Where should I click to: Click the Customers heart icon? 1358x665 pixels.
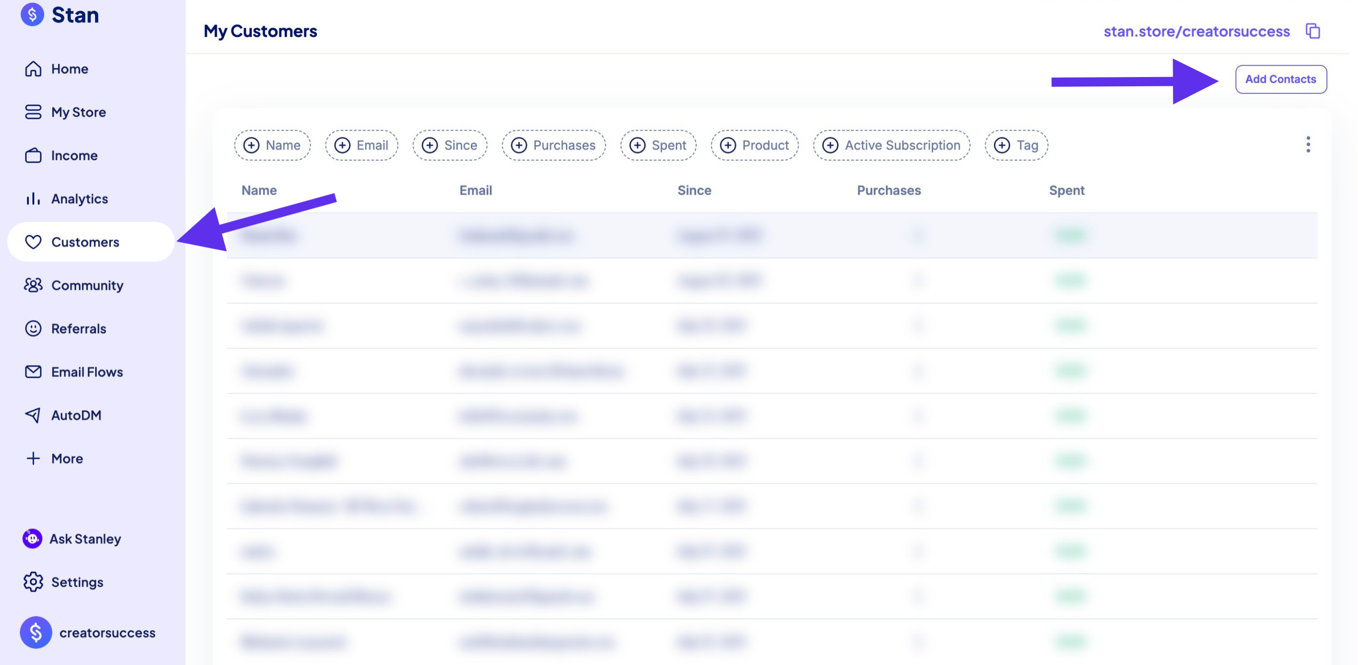(33, 241)
